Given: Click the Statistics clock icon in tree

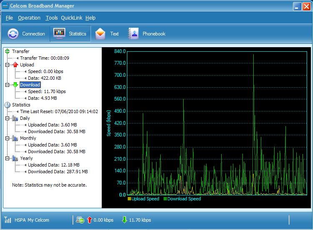Looking at the screenshot, I should (x=8, y=105).
